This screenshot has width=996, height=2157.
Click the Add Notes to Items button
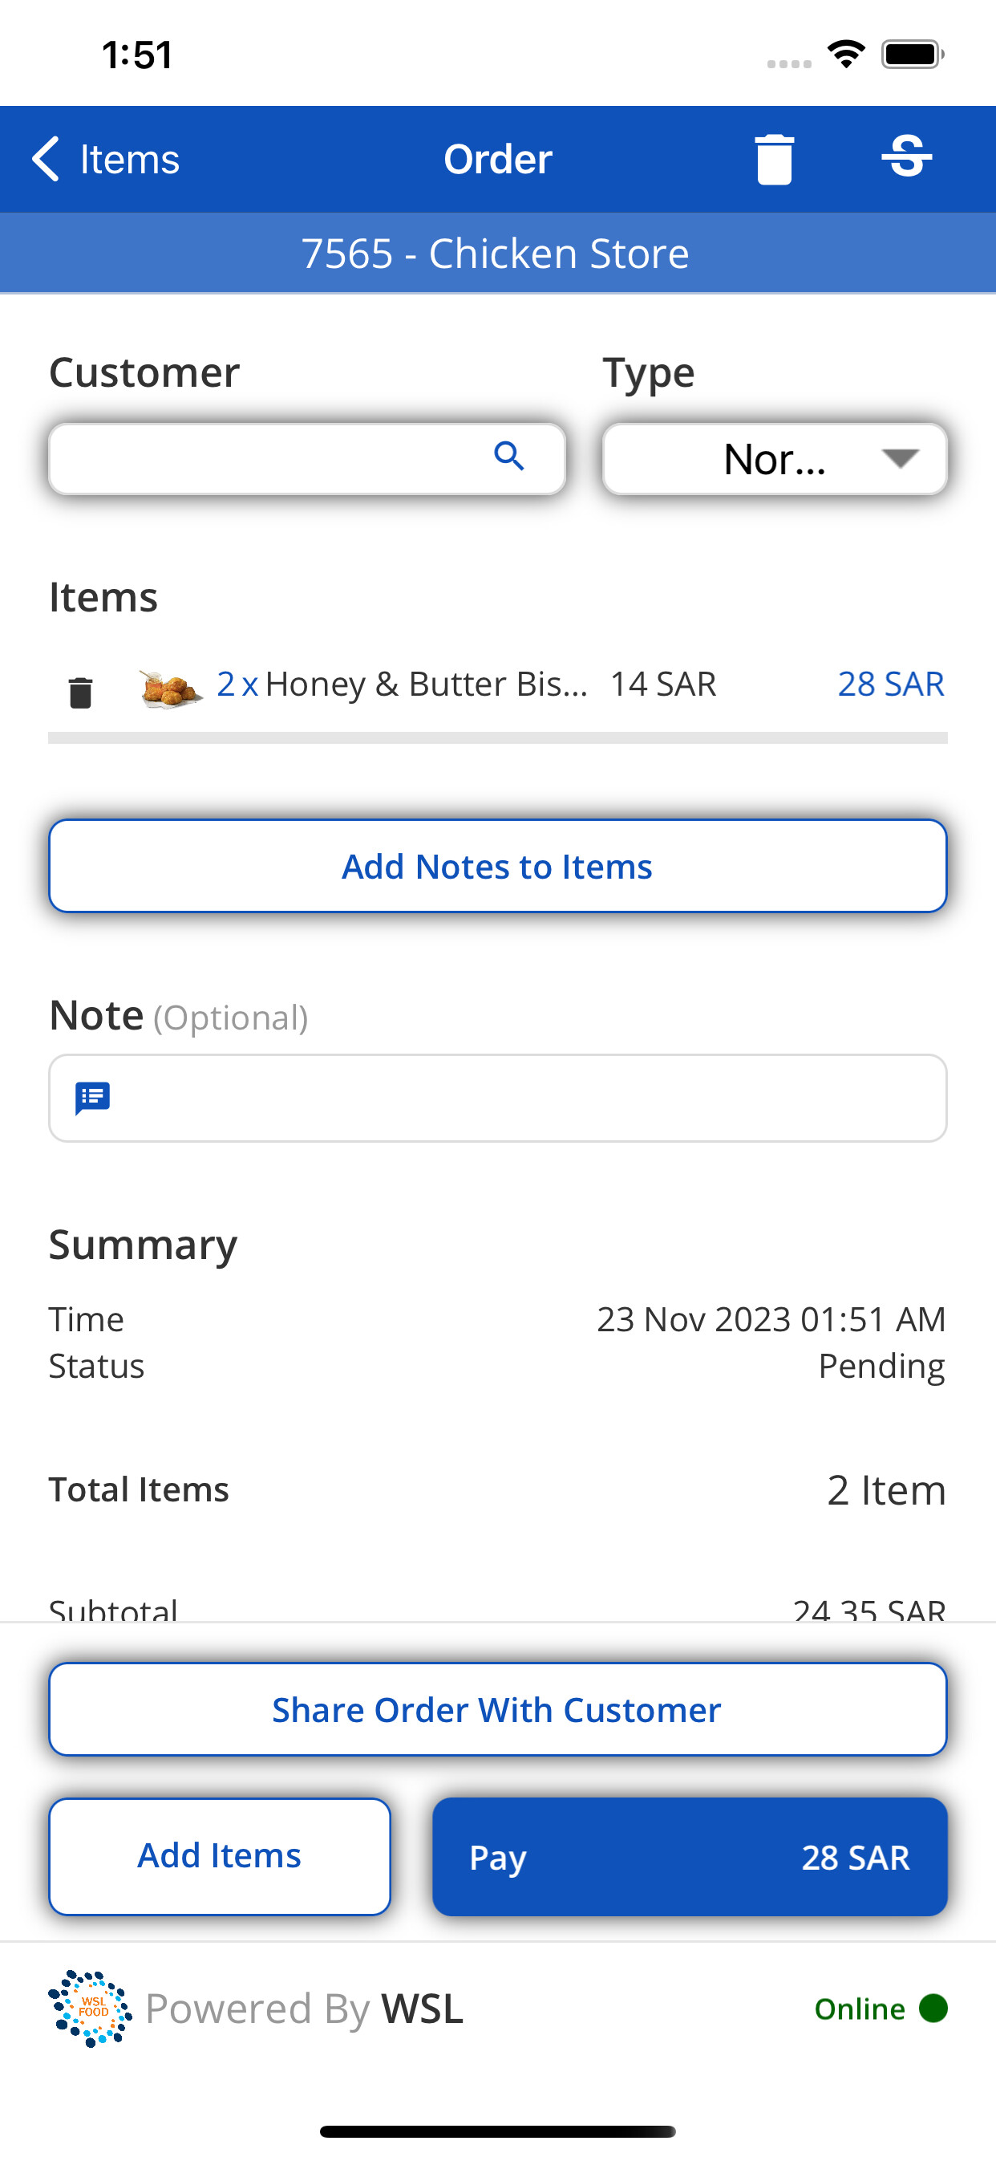(x=497, y=866)
